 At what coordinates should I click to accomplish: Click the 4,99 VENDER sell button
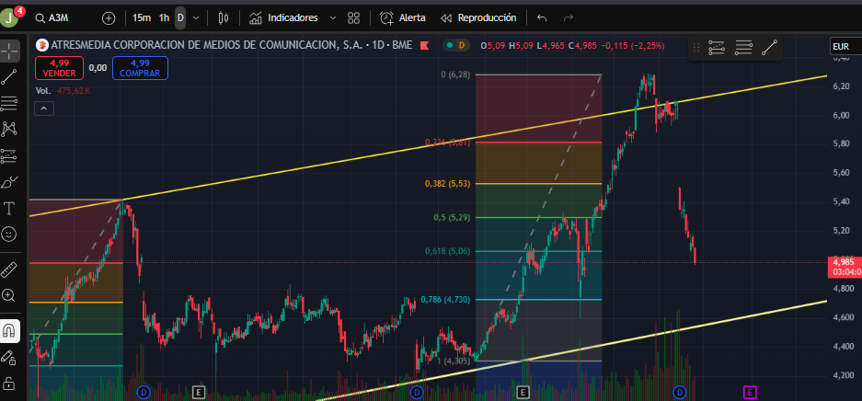tap(60, 68)
